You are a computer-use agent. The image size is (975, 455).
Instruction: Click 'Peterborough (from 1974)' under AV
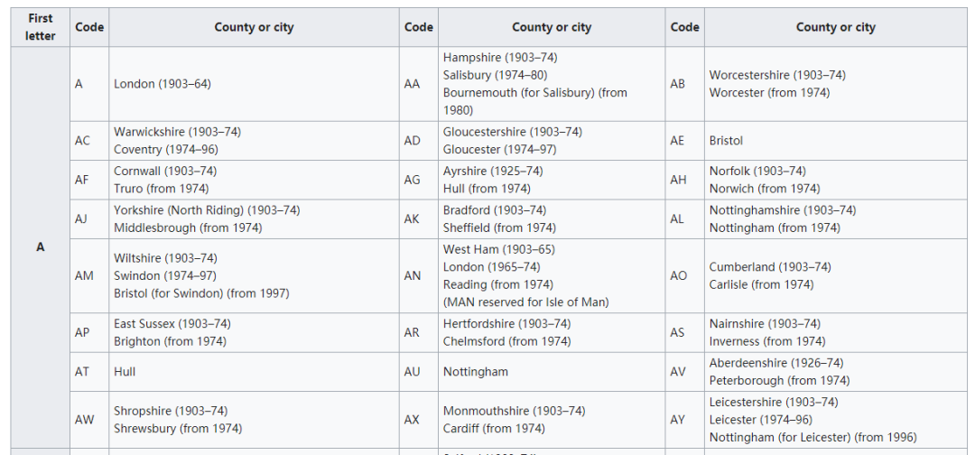pyautogui.click(x=779, y=380)
